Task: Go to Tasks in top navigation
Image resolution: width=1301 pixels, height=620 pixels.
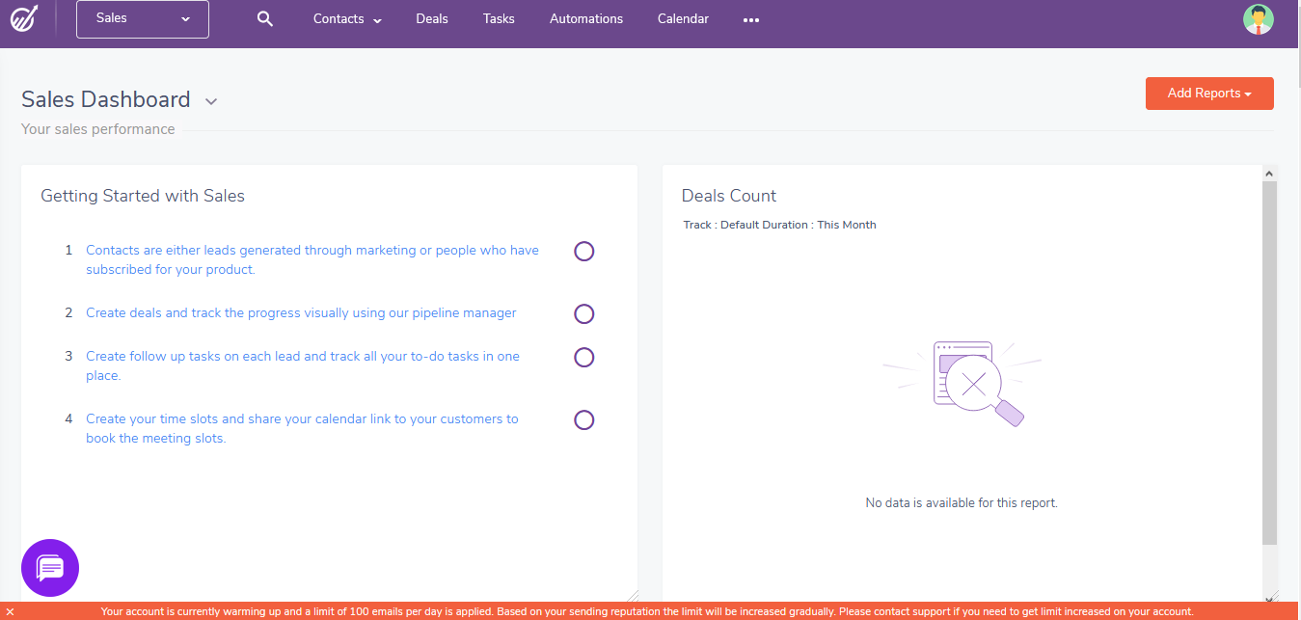Action: [x=499, y=19]
